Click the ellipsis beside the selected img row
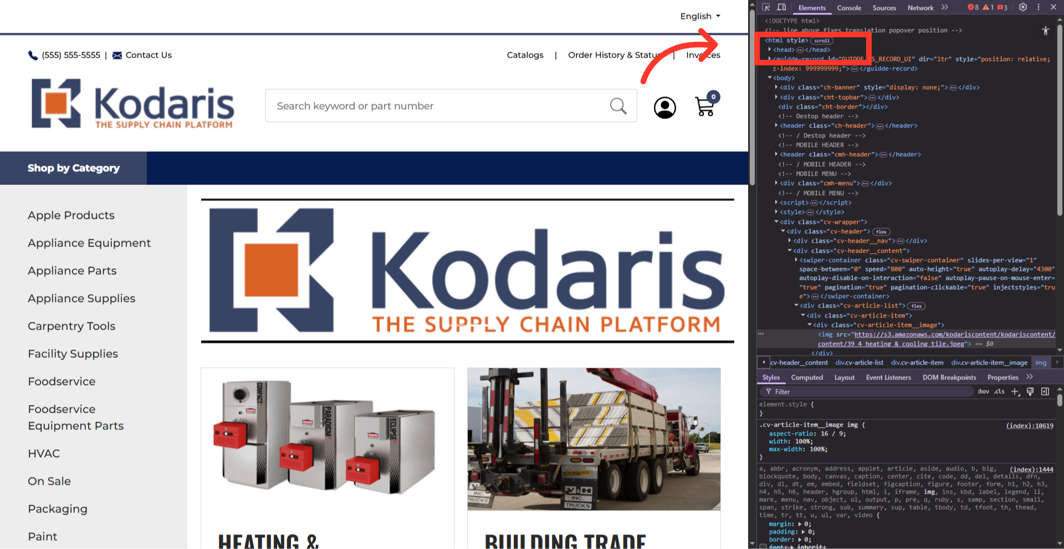Viewport: 1064px width, 549px height. 761,334
